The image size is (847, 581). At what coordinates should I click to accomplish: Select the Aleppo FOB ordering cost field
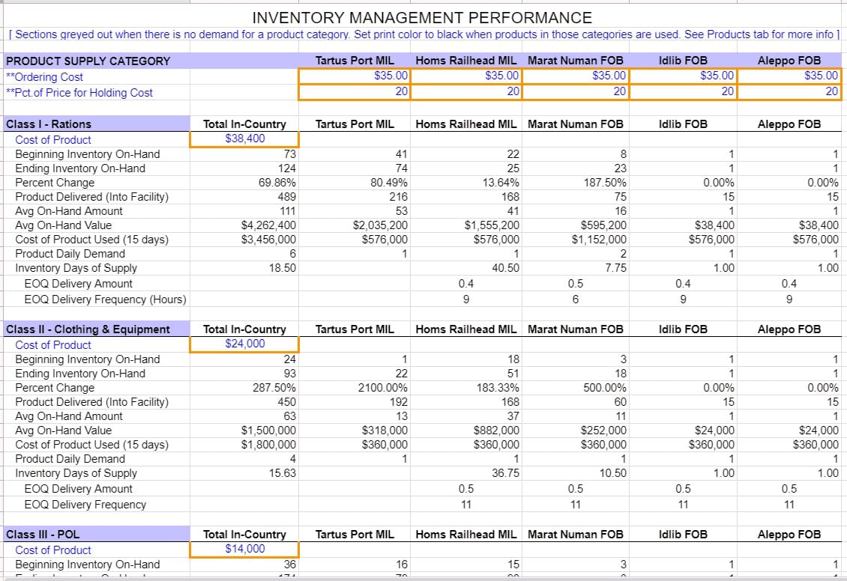(789, 76)
